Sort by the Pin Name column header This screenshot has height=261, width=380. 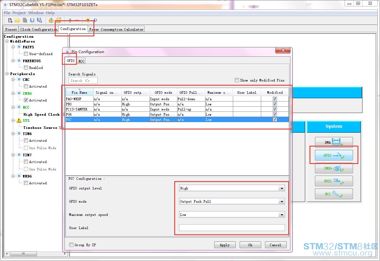[x=80, y=92]
